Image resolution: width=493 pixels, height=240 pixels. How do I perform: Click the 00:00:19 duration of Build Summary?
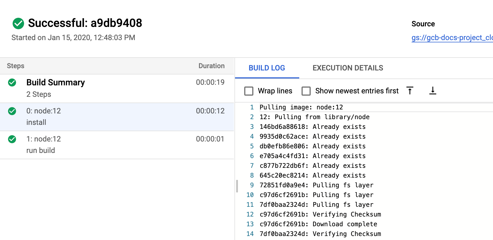(x=210, y=82)
